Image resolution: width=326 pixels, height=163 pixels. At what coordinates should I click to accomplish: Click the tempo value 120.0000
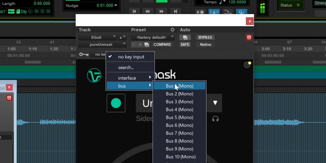[x=237, y=2]
